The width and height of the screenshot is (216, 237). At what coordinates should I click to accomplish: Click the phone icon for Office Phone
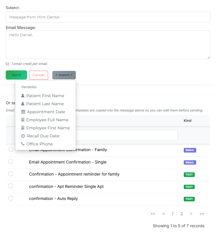(23, 144)
